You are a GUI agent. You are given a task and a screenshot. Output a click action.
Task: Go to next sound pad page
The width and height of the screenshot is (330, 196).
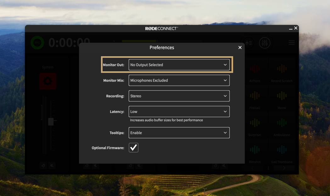coord(284,168)
